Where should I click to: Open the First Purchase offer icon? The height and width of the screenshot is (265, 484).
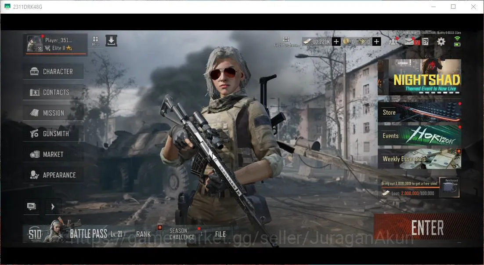click(x=286, y=42)
